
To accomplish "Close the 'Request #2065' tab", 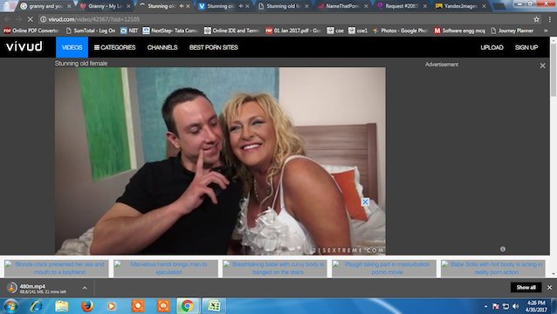I will tap(425, 6).
